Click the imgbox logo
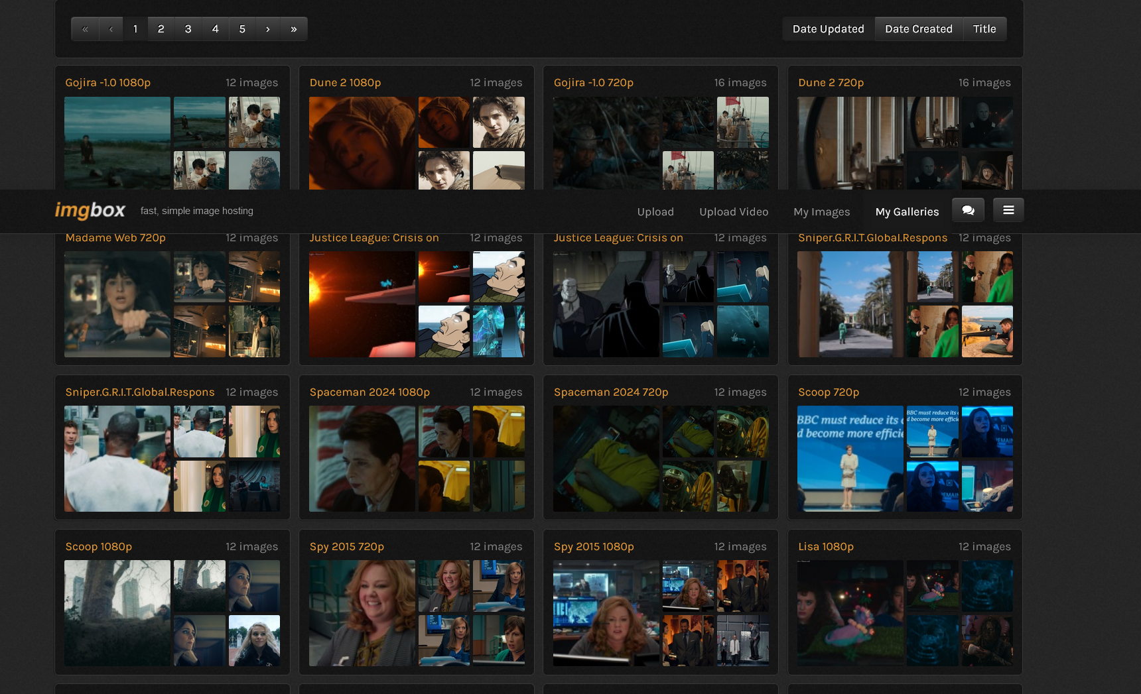The image size is (1141, 694). point(90,211)
